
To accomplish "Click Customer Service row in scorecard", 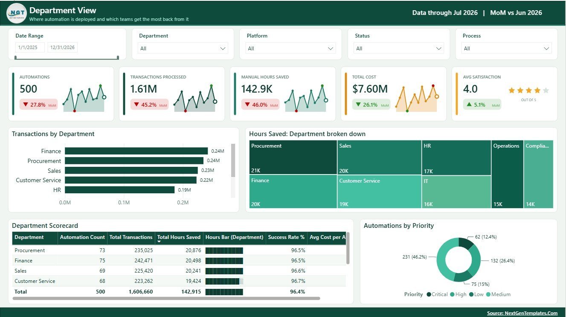I will click(179, 281).
